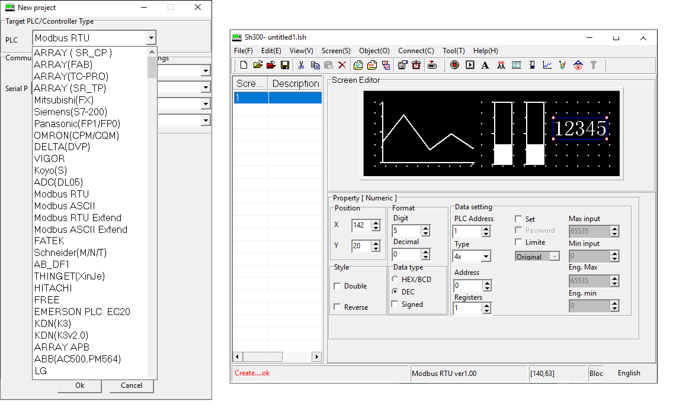Image resolution: width=673 pixels, height=415 pixels.
Task: Select the HEX/BCD data type radio
Action: (x=395, y=279)
